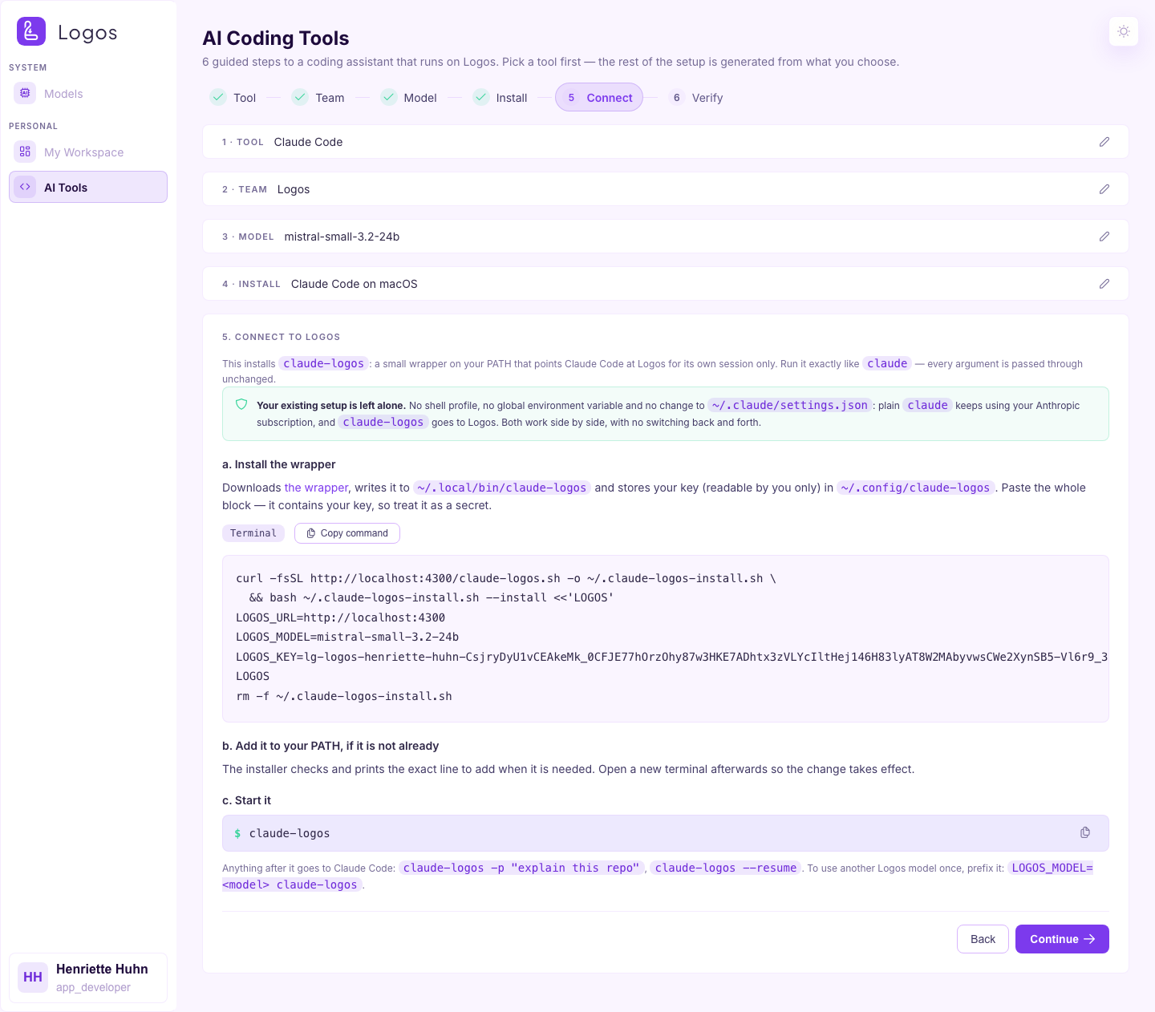The image size is (1155, 1012).
Task: Open the wrapper link
Action: [316, 488]
